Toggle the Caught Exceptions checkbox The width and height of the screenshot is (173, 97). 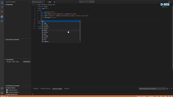coord(7,90)
